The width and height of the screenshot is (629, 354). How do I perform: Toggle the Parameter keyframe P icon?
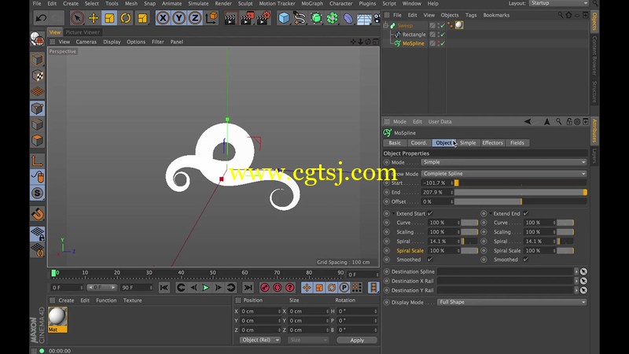[x=344, y=287]
